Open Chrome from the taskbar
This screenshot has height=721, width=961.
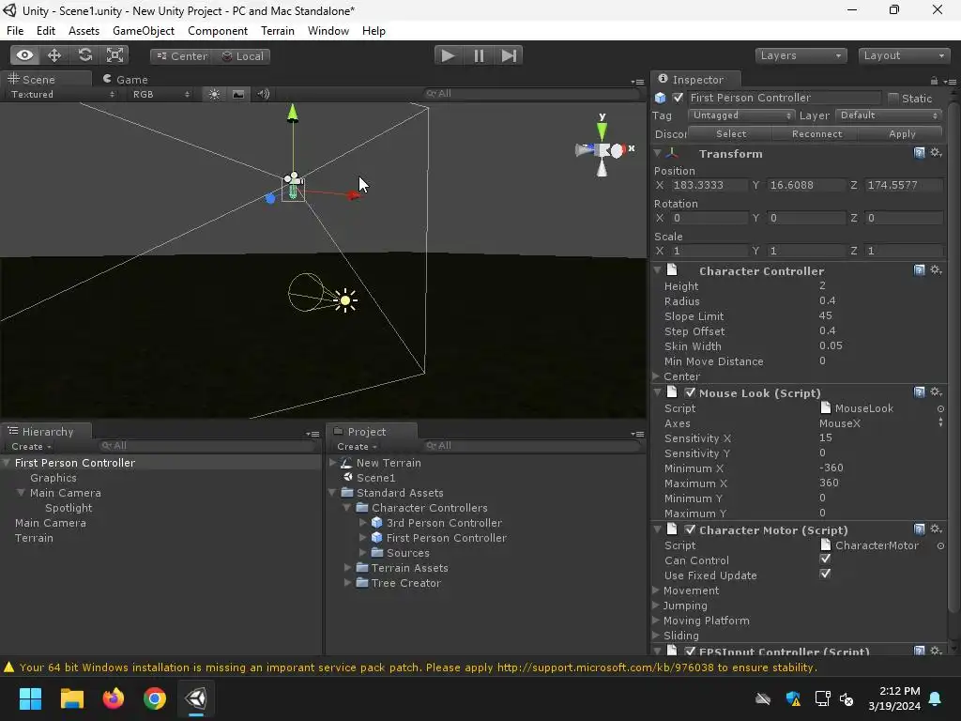pos(155,698)
